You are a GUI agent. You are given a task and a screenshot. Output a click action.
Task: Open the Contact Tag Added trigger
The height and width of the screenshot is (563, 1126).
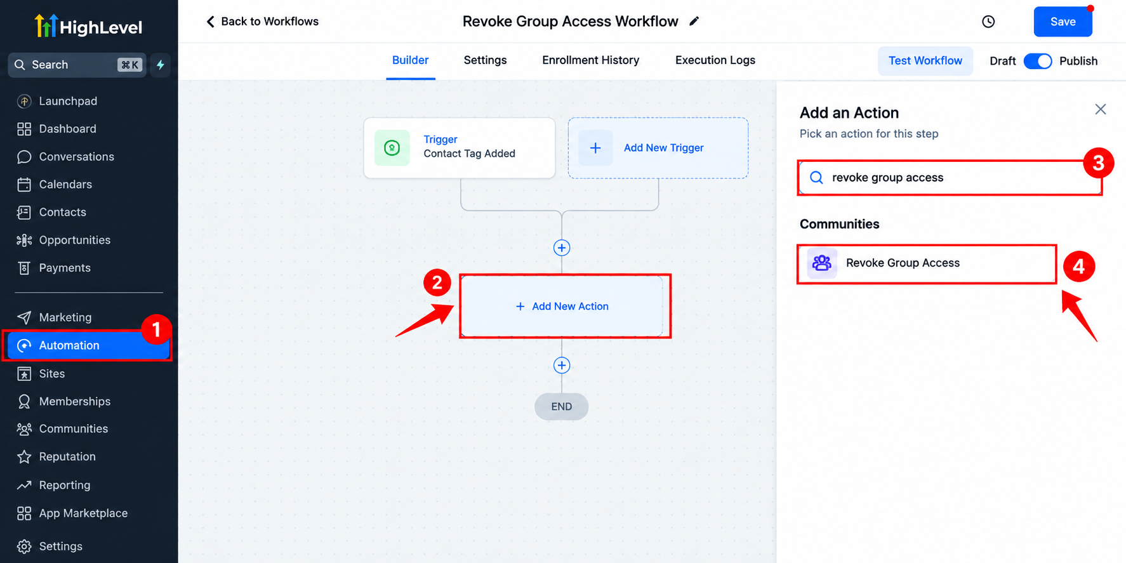tap(460, 148)
